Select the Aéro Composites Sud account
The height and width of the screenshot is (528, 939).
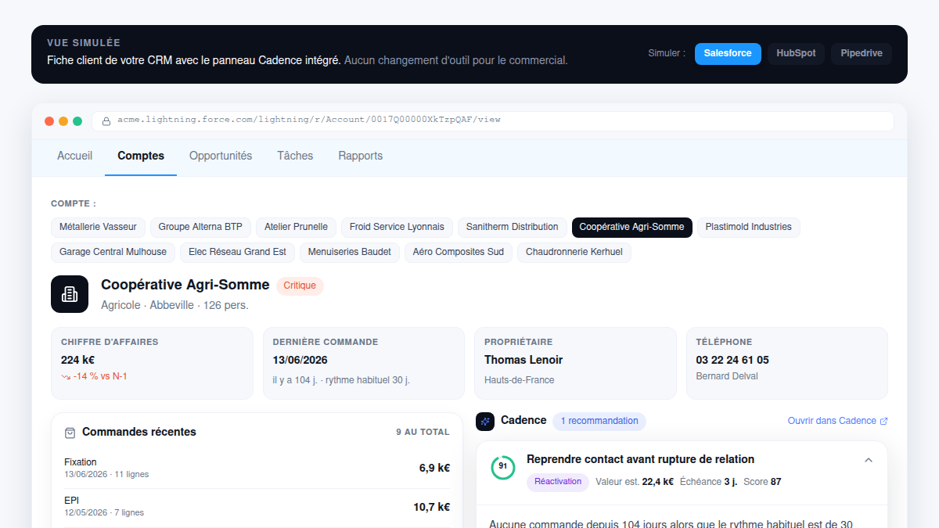tap(458, 252)
